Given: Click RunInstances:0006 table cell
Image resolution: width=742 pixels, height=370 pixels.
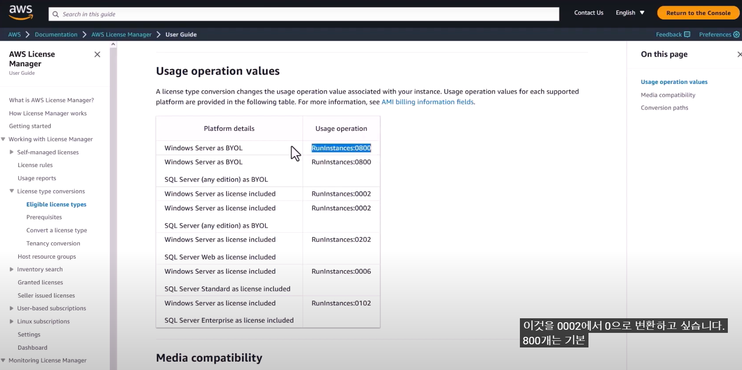Looking at the screenshot, I should coord(341,271).
